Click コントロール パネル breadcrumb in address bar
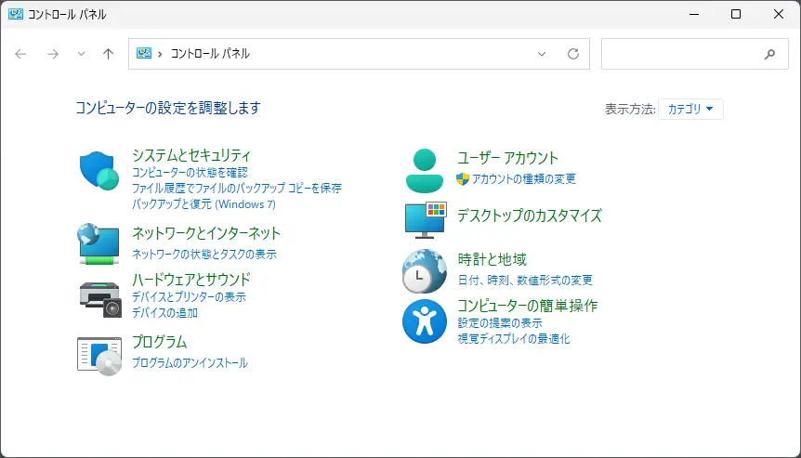Screen dimensions: 801x458 pyautogui.click(x=210, y=54)
